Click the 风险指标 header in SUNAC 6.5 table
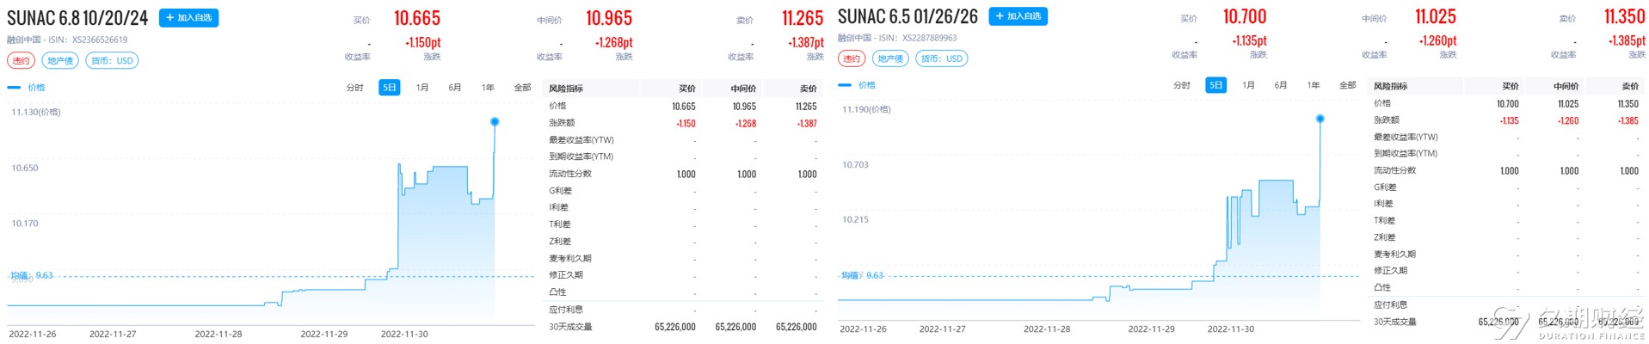Viewport: 1649px width, 344px height. point(1391,86)
